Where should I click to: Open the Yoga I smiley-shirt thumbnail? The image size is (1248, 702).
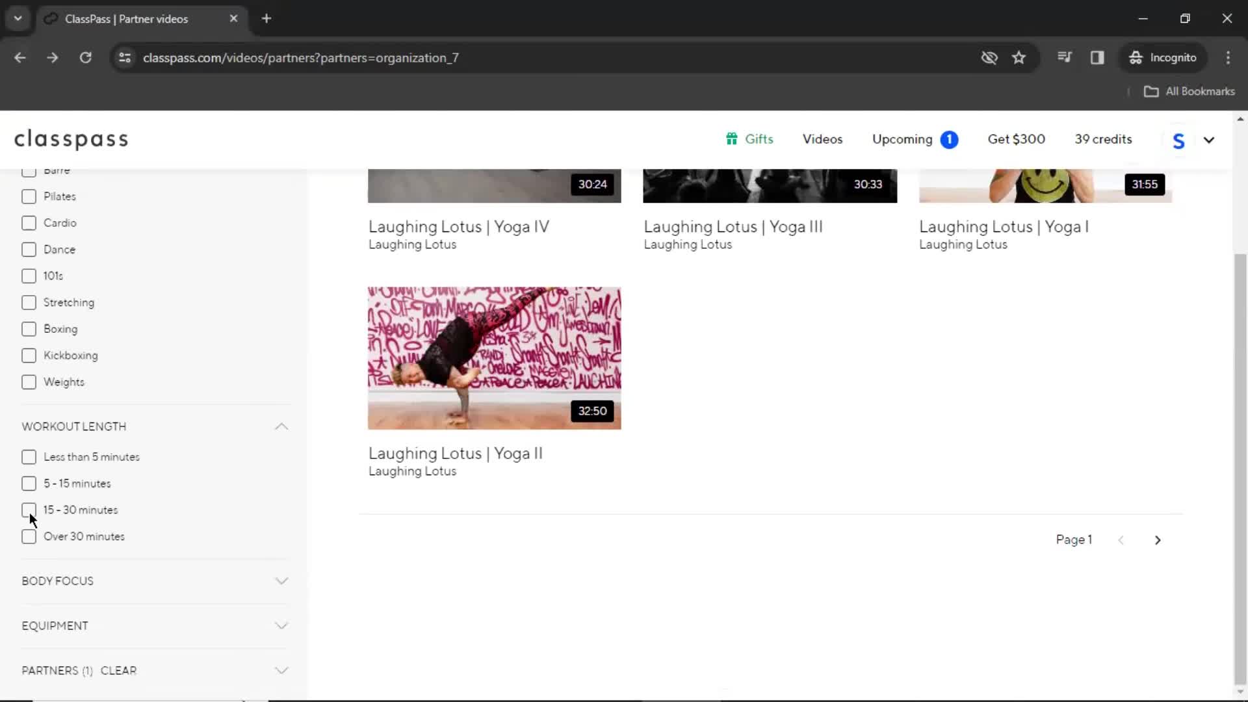(x=1046, y=186)
